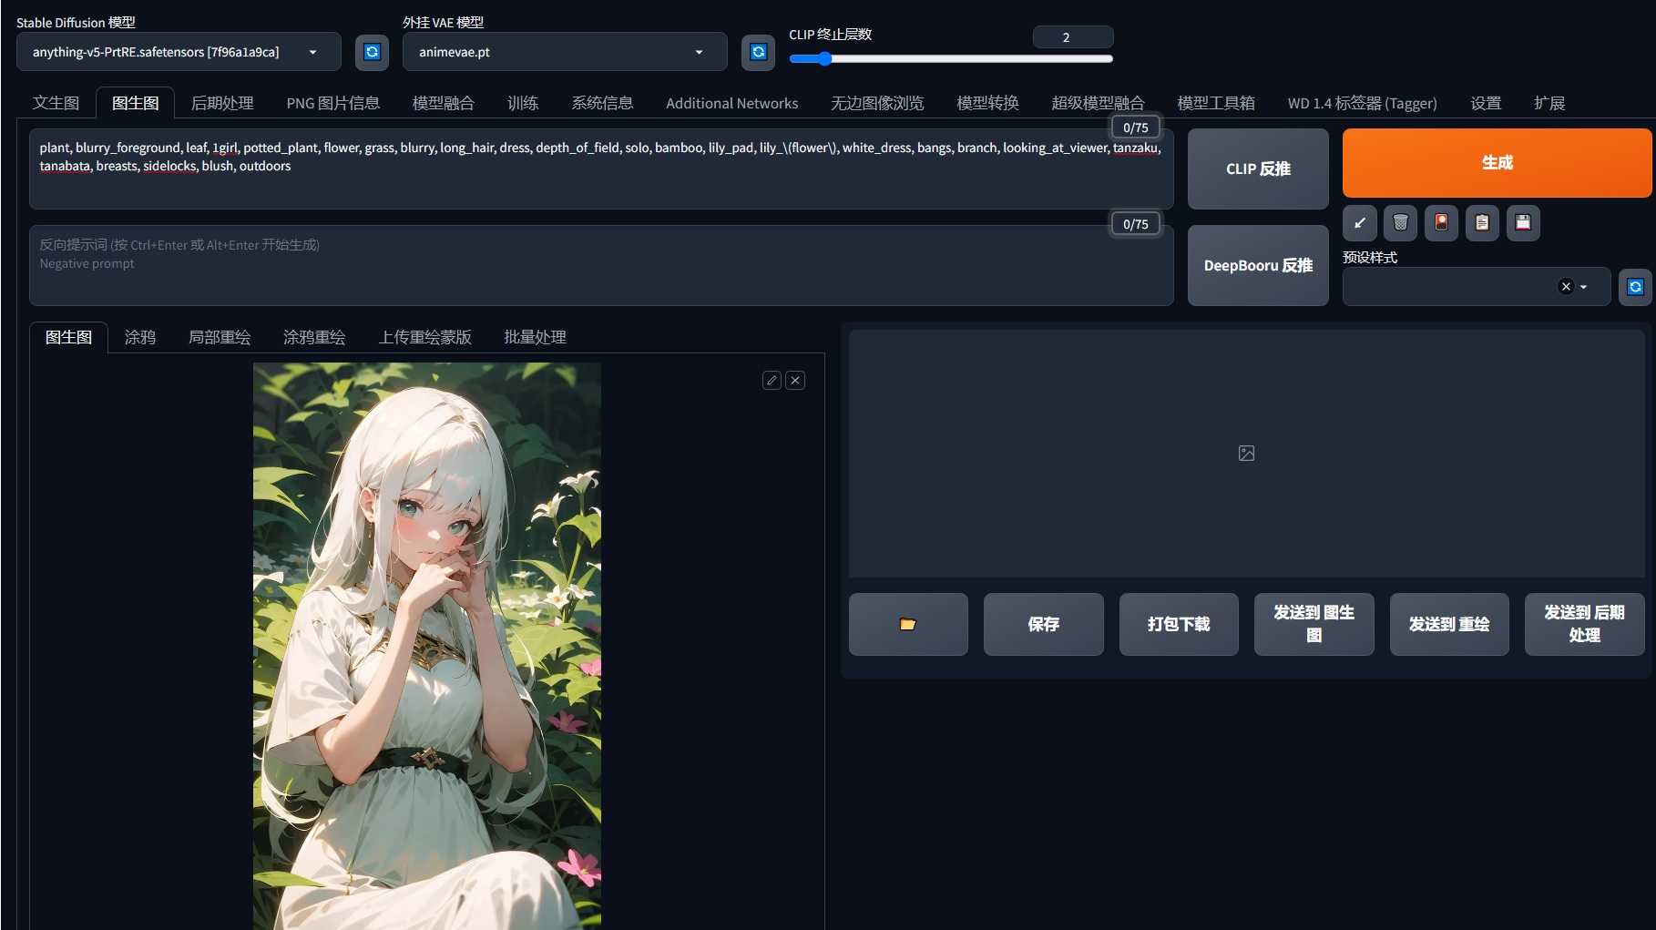Click the 发送到 后期处理 button

tap(1584, 624)
